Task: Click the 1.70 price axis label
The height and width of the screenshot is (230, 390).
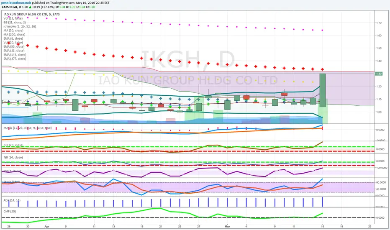Action: (x=379, y=23)
